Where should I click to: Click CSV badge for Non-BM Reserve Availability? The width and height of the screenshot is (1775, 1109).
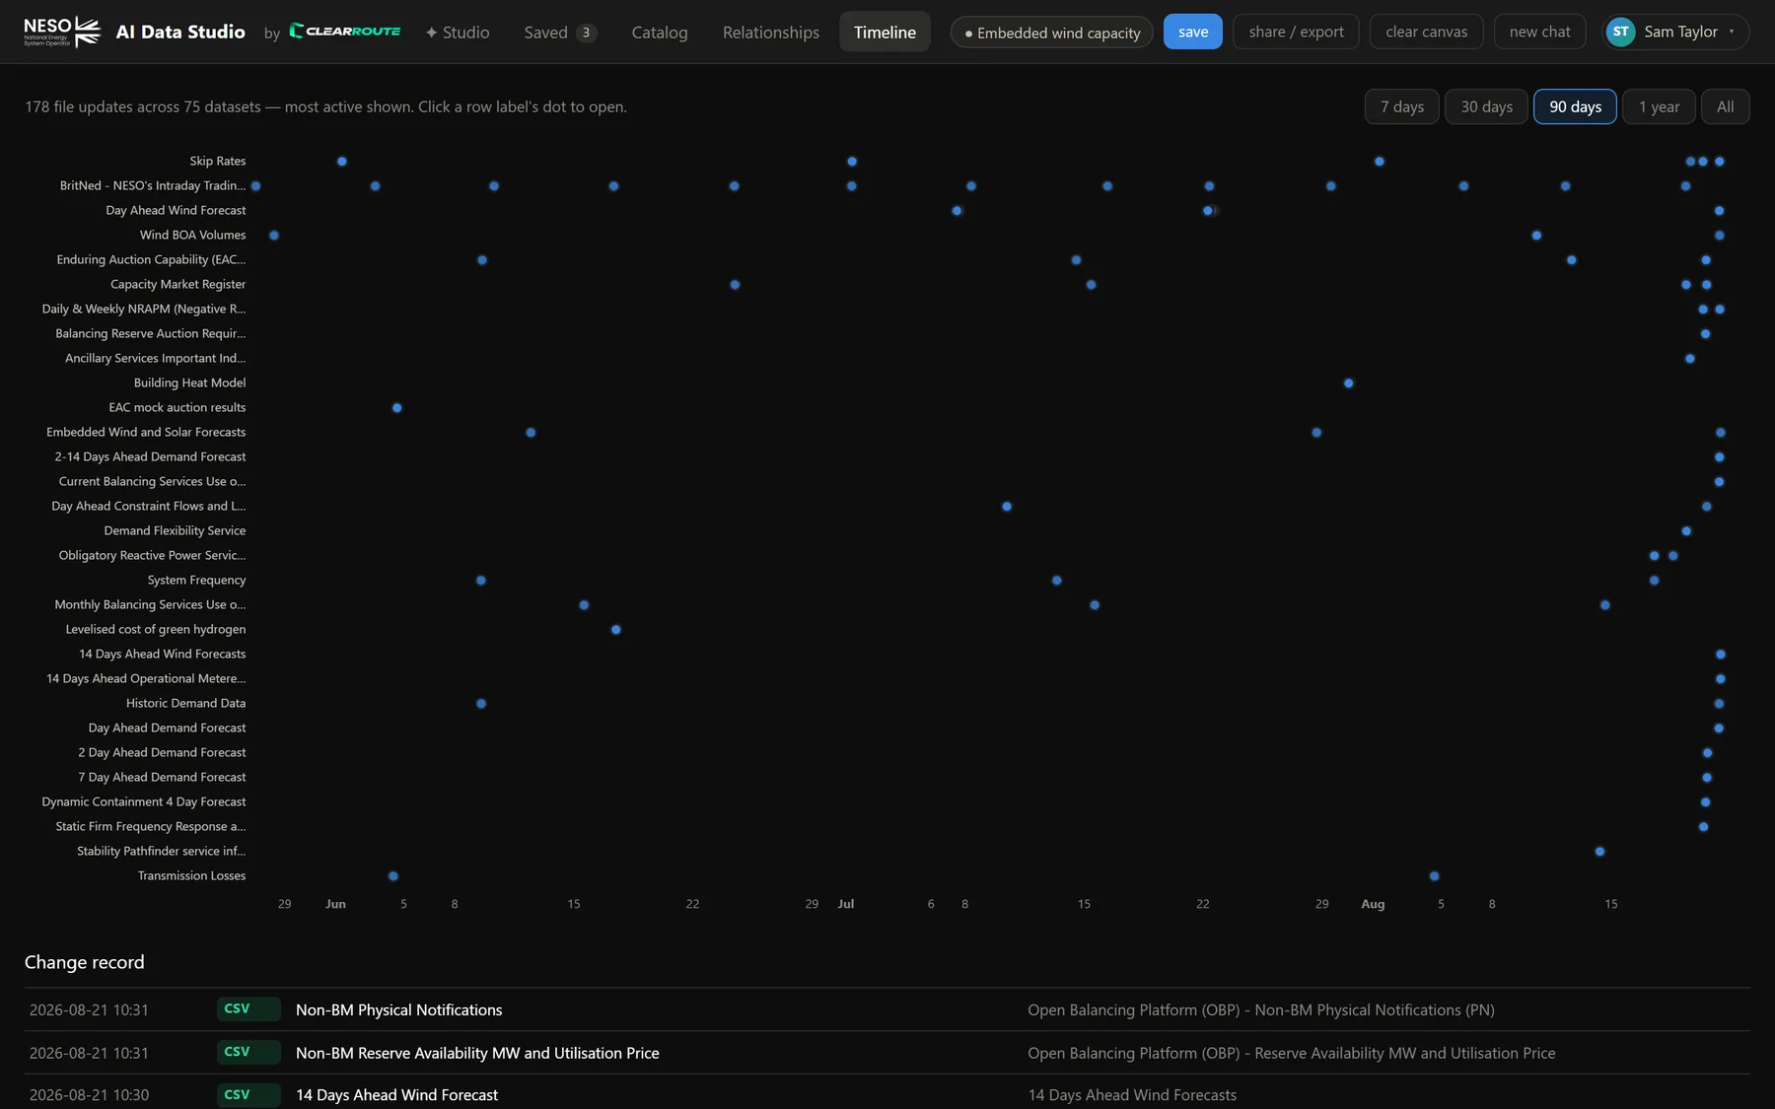pos(248,1053)
